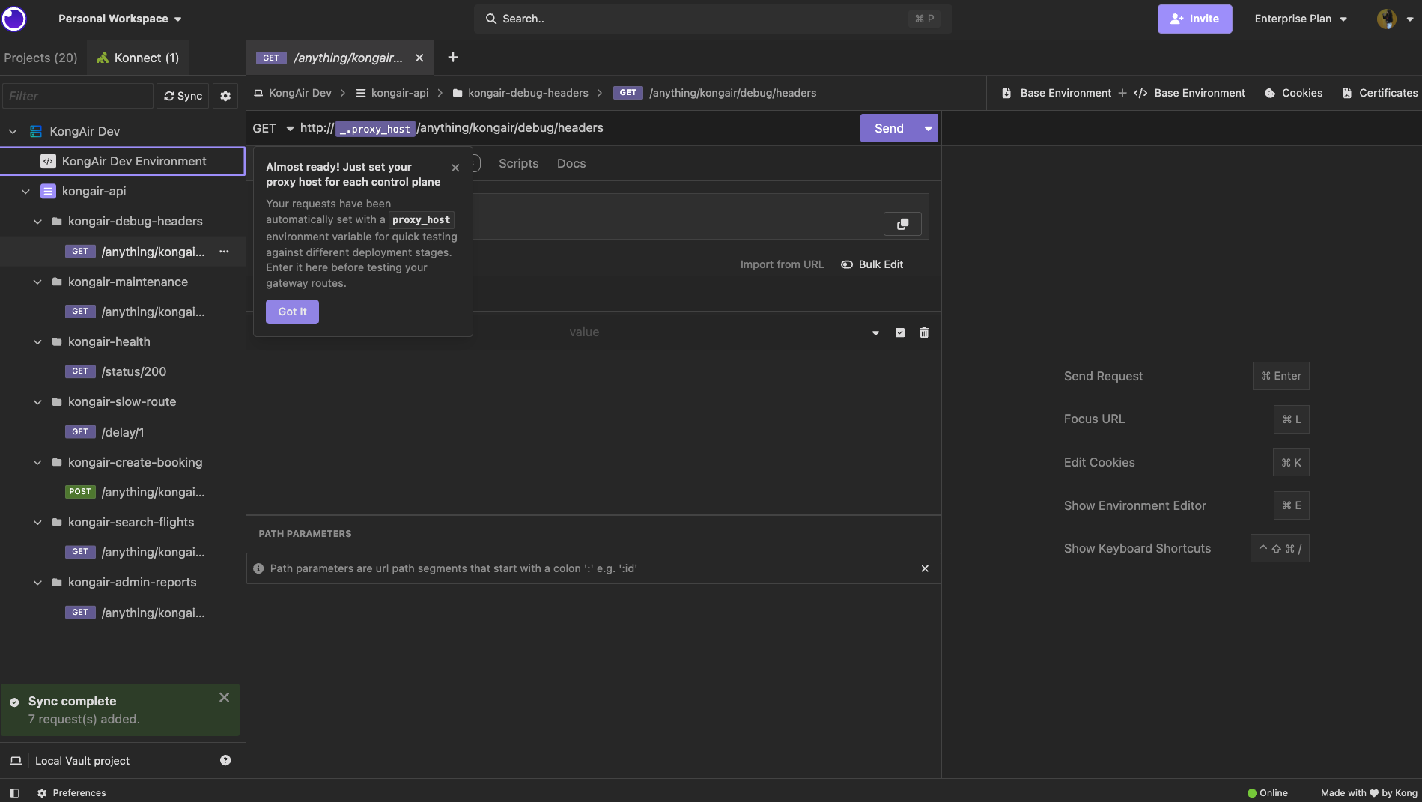Open the Certificates manager
This screenshot has width=1422, height=802.
tap(1380, 93)
